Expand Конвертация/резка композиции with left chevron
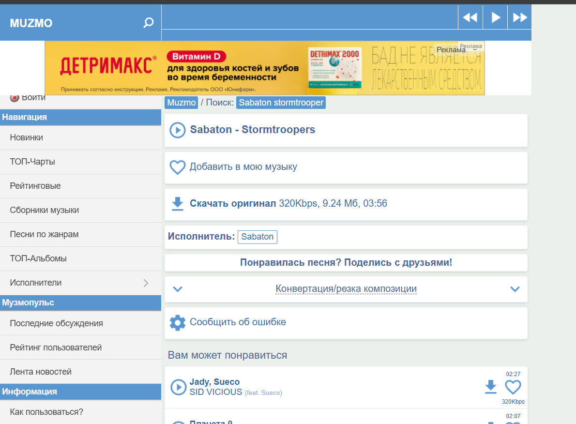Viewport: 576px width, 424px height. (x=178, y=289)
